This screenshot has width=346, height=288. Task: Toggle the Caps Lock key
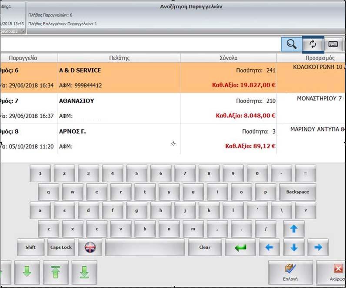coord(61,247)
